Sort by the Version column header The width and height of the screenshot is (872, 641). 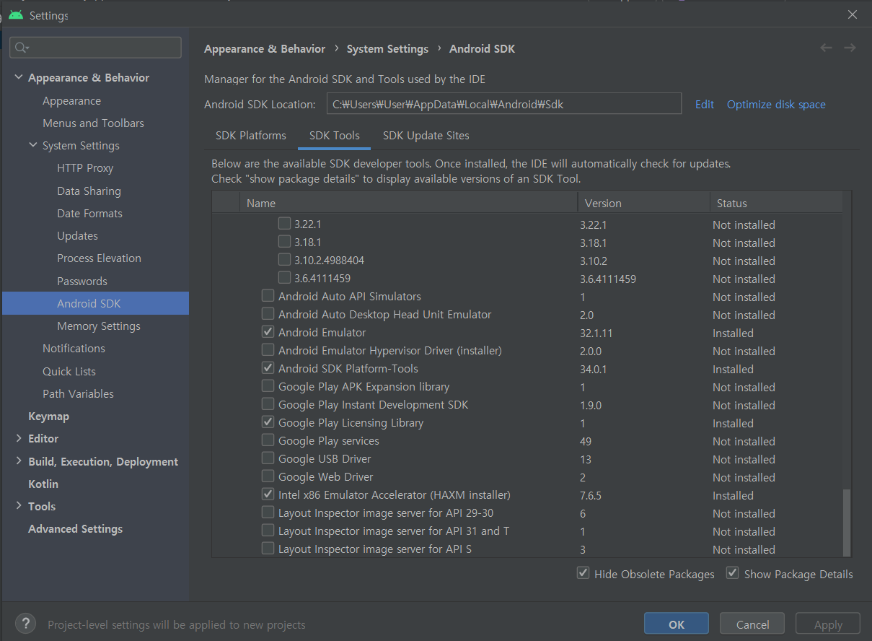click(643, 203)
